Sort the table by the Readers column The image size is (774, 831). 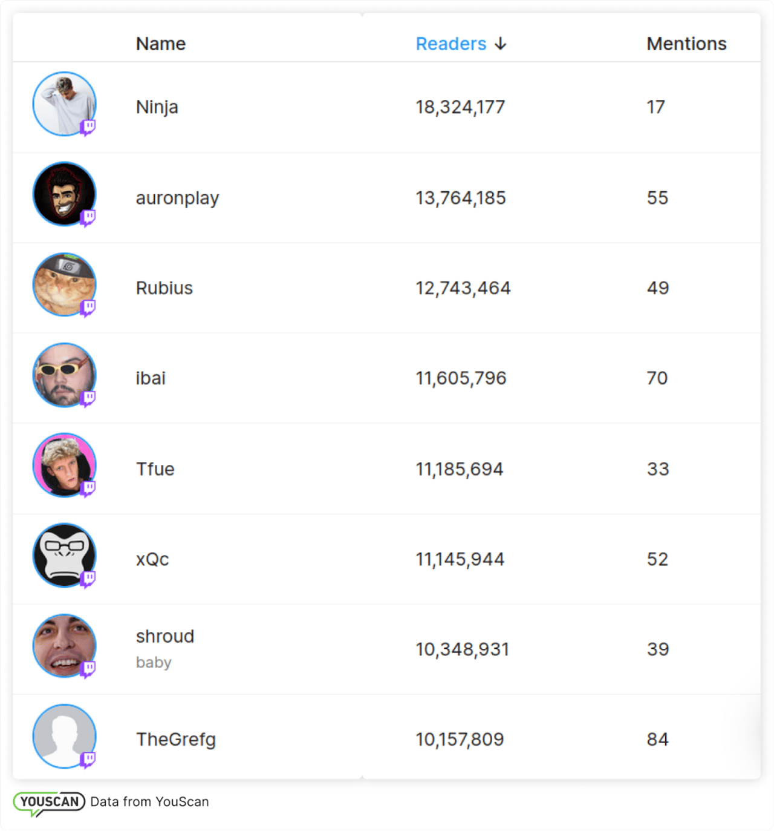452,44
